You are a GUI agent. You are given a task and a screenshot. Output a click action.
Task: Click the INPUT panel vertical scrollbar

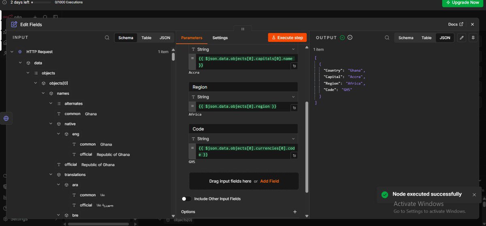point(173,56)
